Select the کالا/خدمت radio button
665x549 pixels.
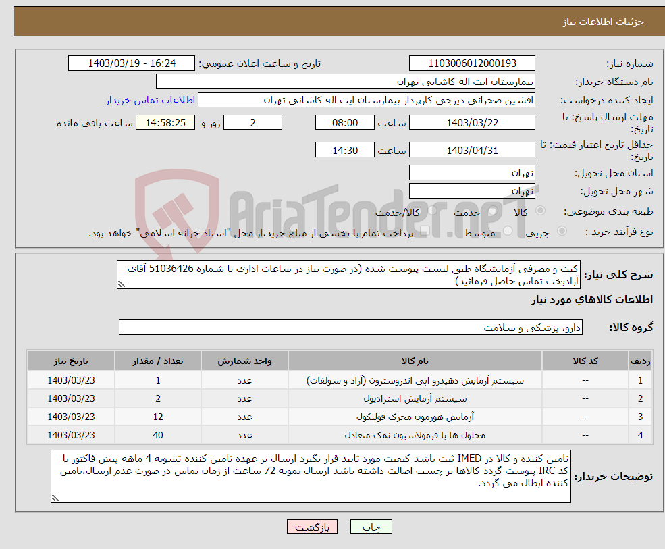point(433,211)
